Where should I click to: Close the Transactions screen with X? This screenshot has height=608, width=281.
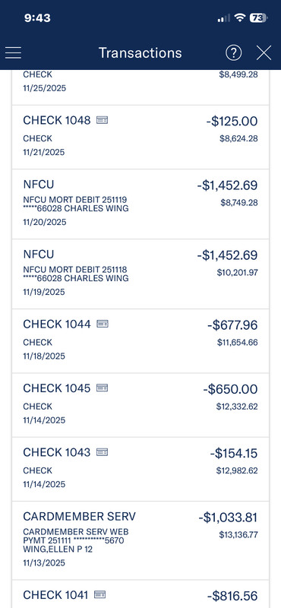point(264,52)
